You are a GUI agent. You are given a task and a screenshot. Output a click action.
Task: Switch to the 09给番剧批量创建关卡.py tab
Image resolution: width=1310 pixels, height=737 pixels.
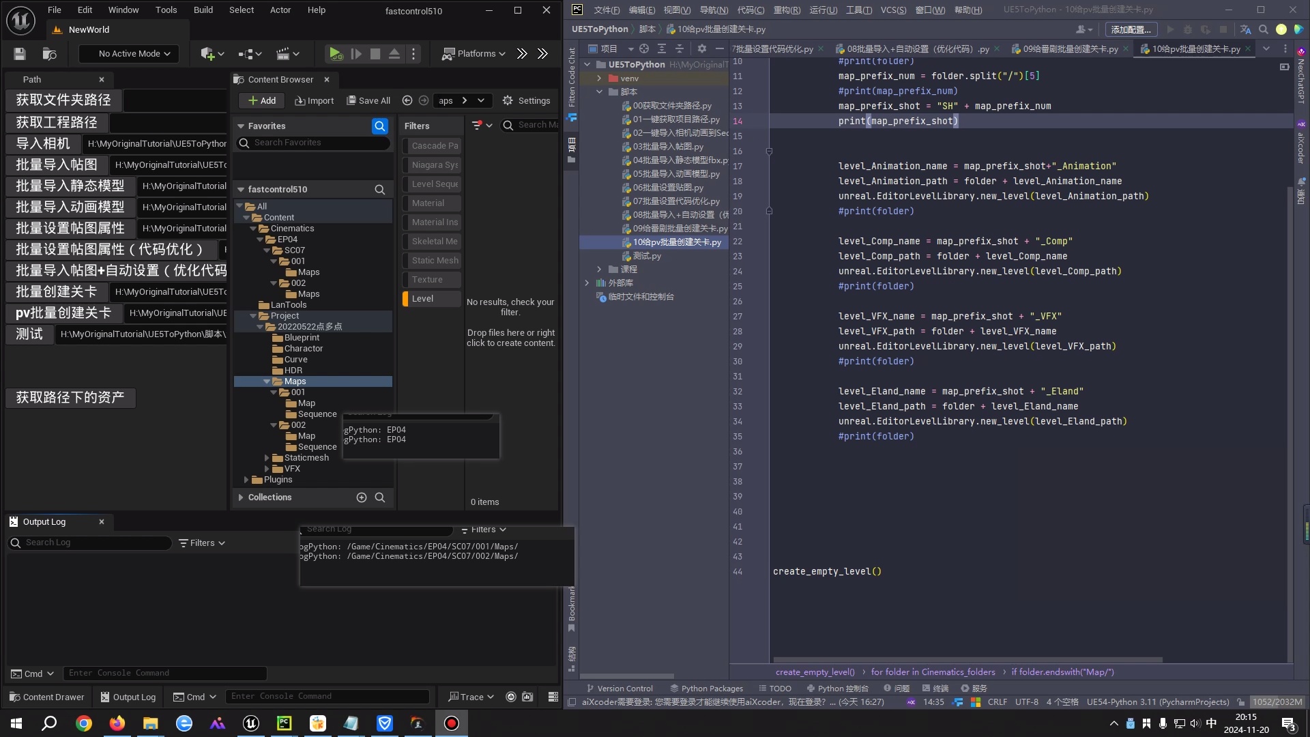[1069, 49]
